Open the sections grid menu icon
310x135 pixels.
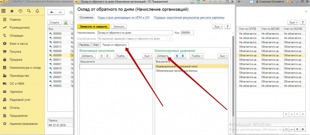tap(4, 11)
